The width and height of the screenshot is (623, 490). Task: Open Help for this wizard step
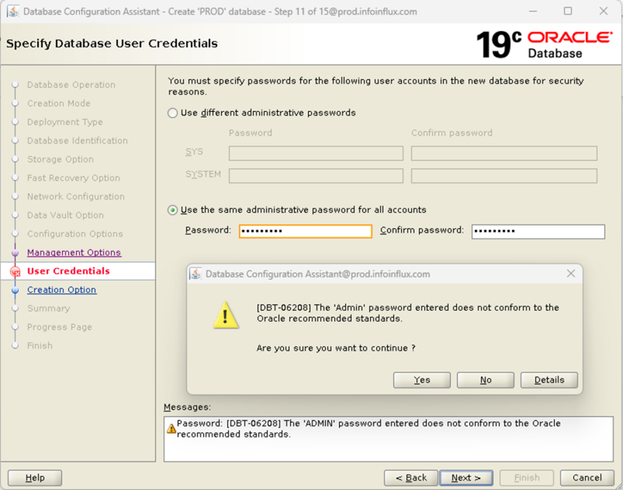(x=34, y=477)
